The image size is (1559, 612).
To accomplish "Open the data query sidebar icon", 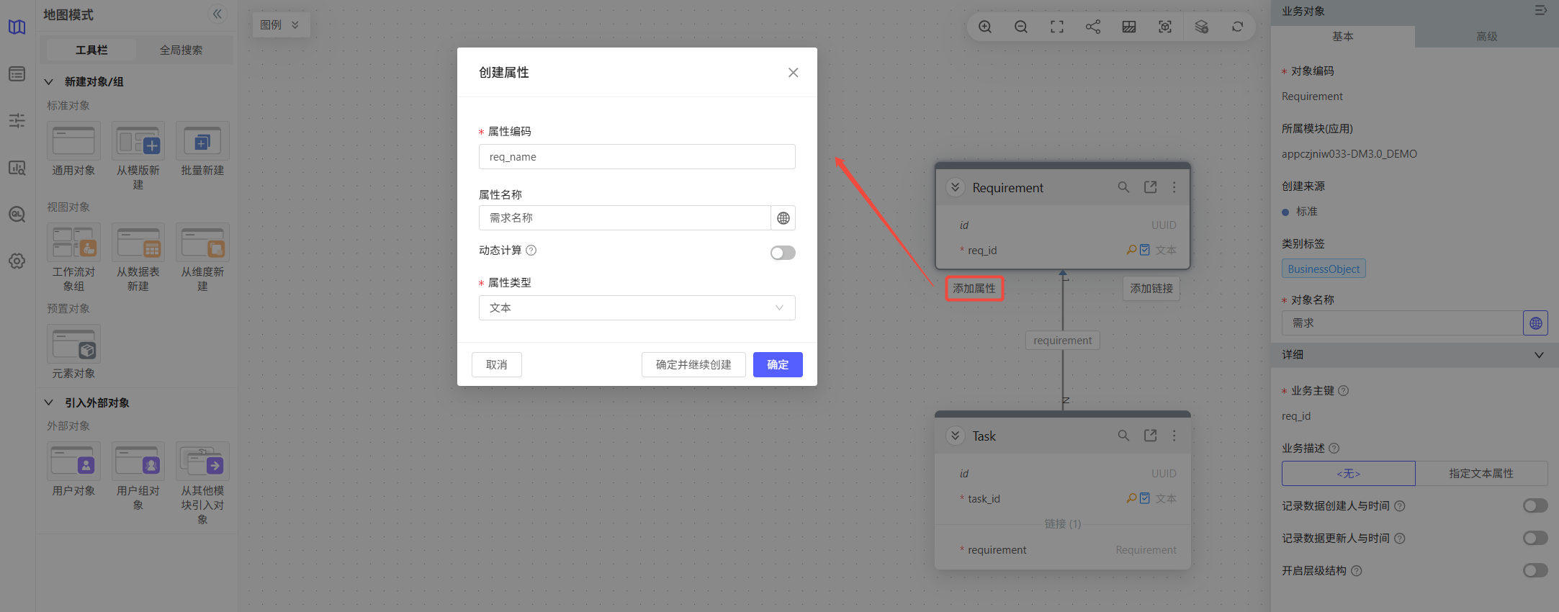I will tap(17, 214).
